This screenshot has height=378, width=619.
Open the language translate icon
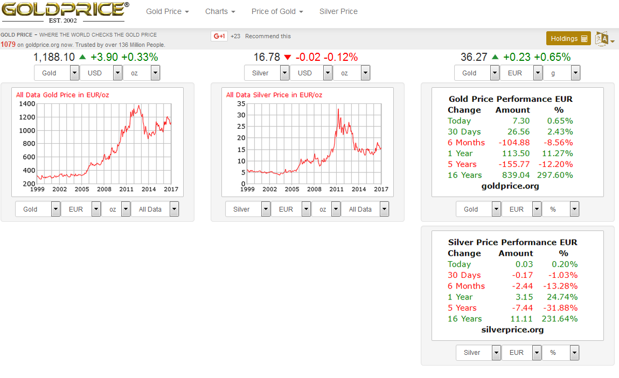coord(604,39)
